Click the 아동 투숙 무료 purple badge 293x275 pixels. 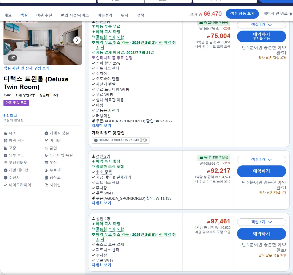[x=16, y=103]
